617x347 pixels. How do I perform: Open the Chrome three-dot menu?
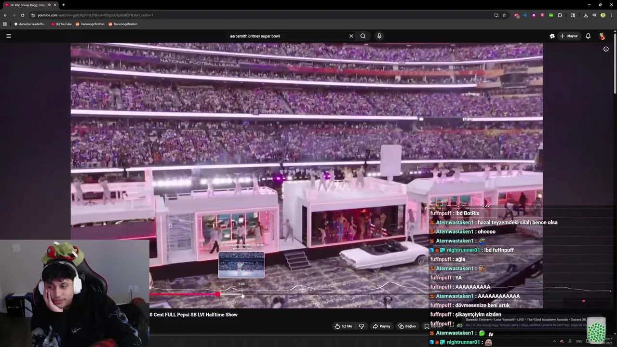click(x=611, y=15)
